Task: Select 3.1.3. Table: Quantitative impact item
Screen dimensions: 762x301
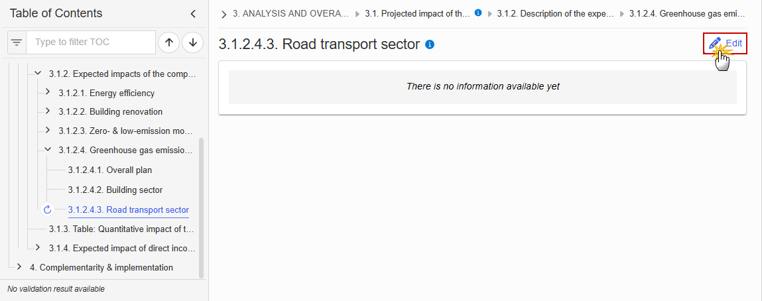Action: pos(122,229)
